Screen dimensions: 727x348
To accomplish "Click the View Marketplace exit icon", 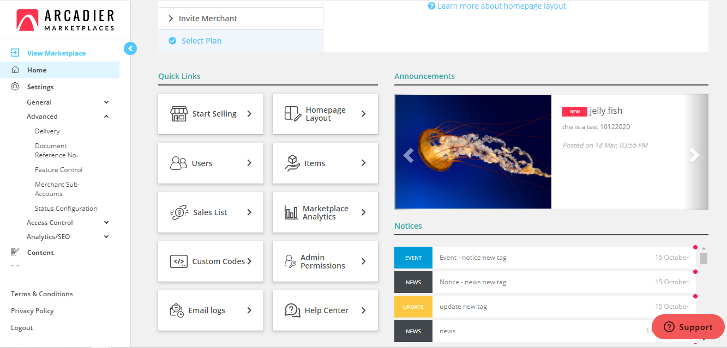I will [15, 53].
